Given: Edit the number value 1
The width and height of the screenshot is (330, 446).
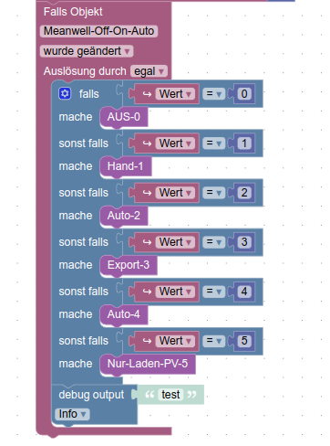Looking at the screenshot, I should tap(244, 143).
